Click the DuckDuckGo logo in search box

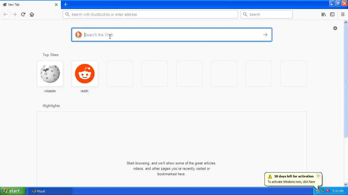(x=79, y=35)
